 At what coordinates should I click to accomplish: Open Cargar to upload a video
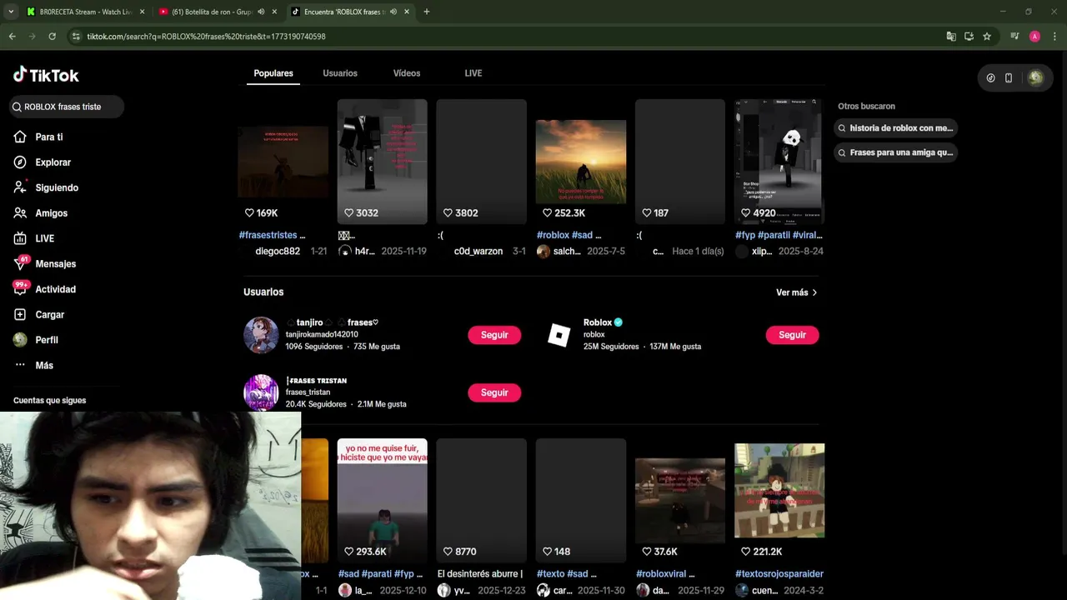49,315
